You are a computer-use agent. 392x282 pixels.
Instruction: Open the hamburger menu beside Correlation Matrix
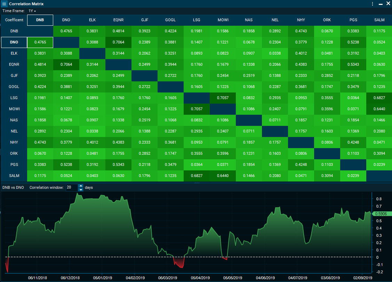4,4
